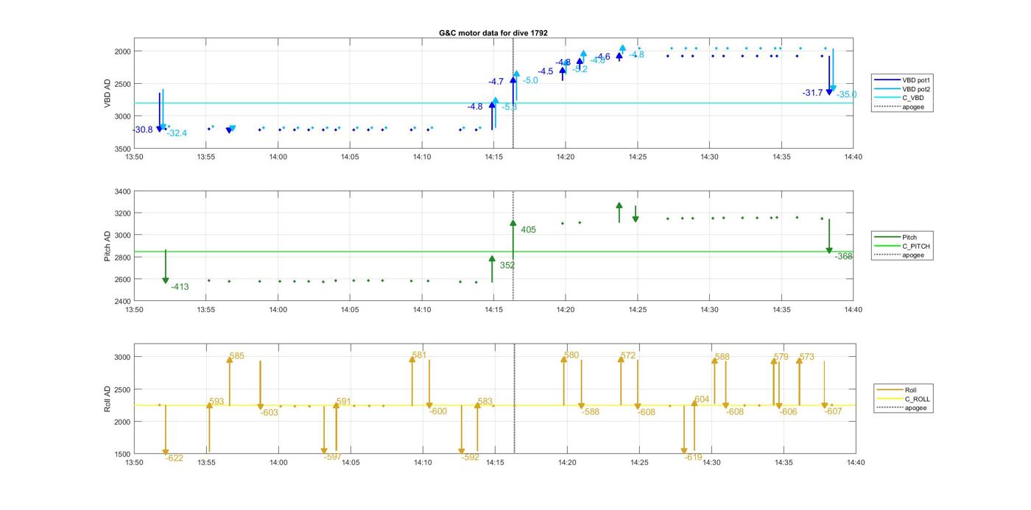
Task: Click the '-4.6' VBD data label
Action: (x=602, y=57)
